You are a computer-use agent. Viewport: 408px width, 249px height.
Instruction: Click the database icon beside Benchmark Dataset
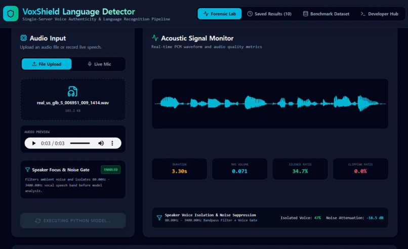[305, 14]
